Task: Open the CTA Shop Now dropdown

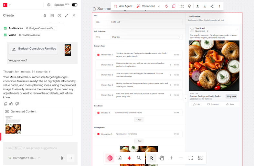Action: point(146,37)
